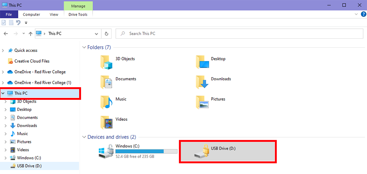This screenshot has height=174, width=367.
Task: Click the Help question mark icon
Action: tap(363, 14)
